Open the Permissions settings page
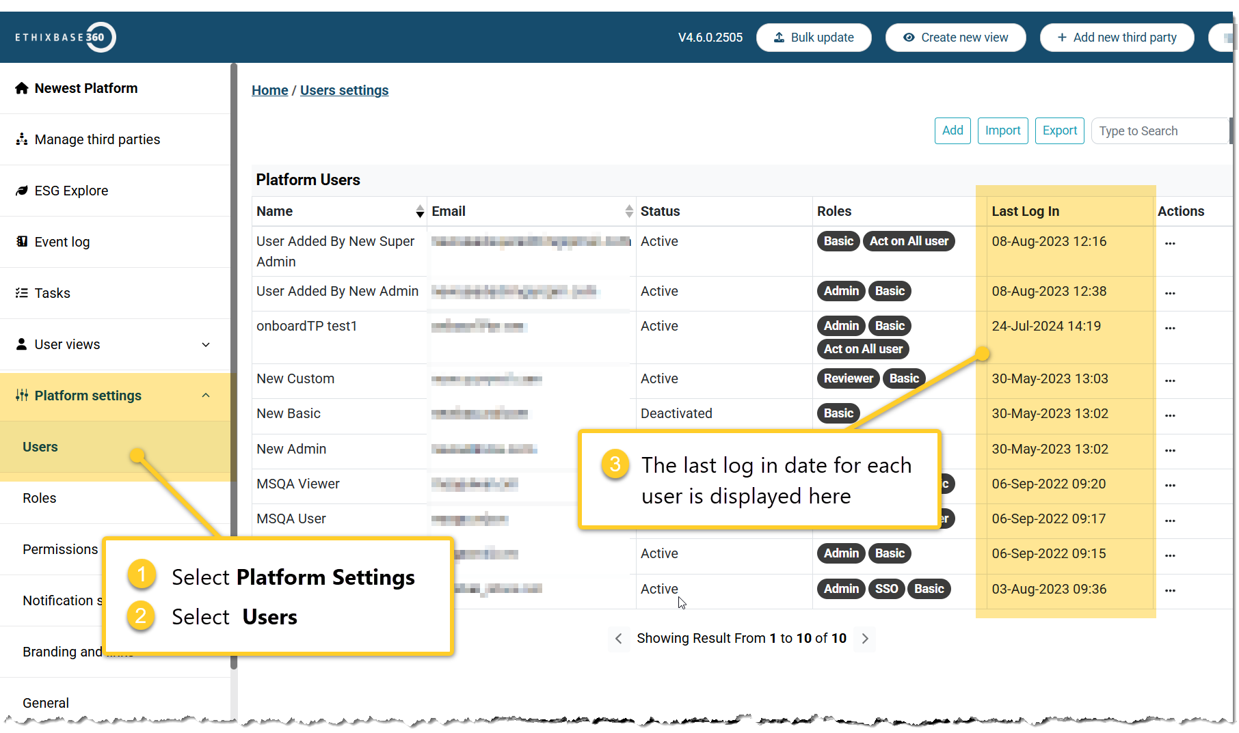The height and width of the screenshot is (733, 1239). (x=59, y=549)
